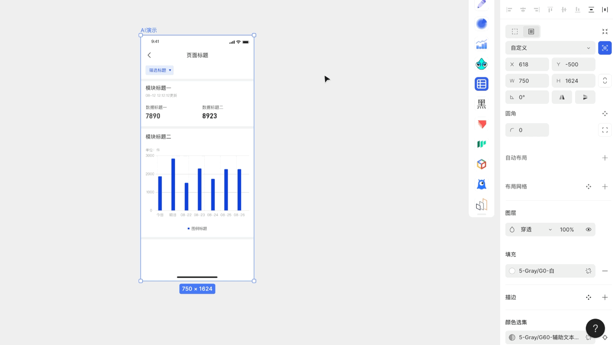
Task: Add a stroke with 描边 plus
Action: (x=605, y=297)
